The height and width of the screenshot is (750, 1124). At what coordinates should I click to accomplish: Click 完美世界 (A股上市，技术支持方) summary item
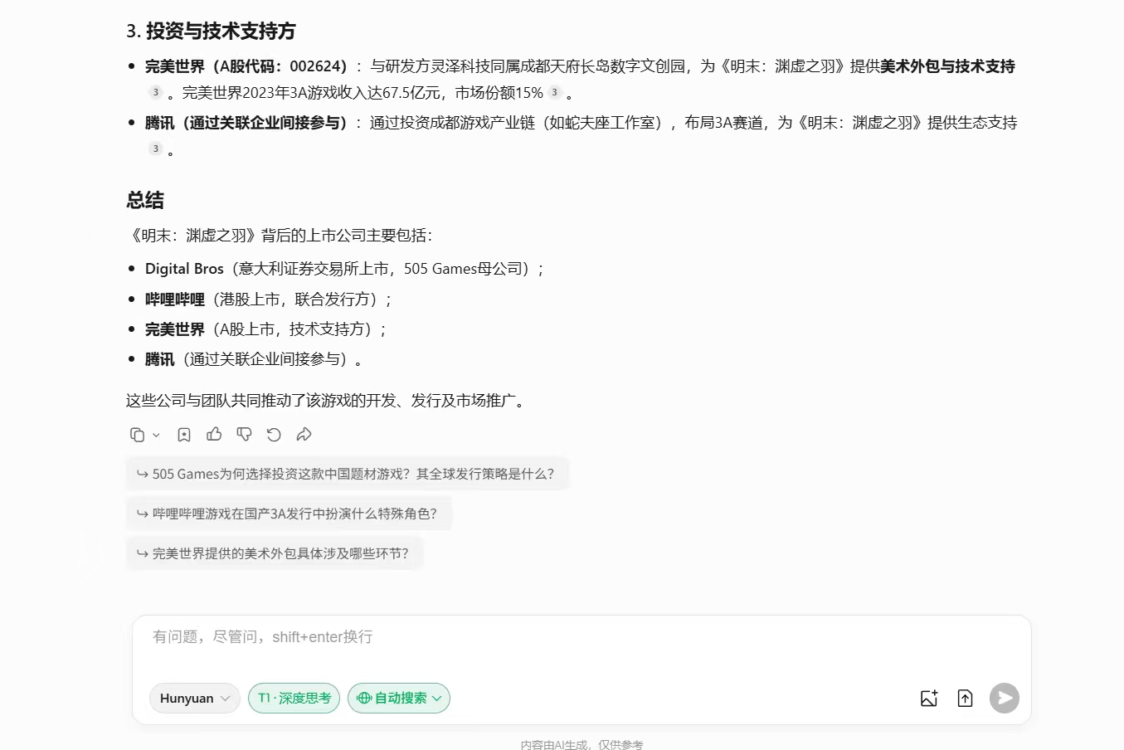click(x=265, y=329)
